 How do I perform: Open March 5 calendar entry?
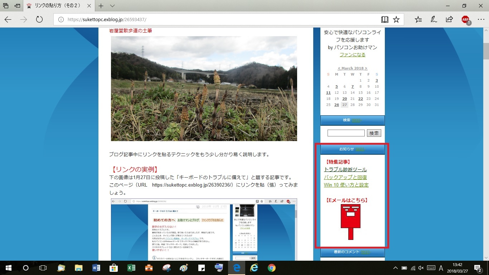(x=337, y=87)
